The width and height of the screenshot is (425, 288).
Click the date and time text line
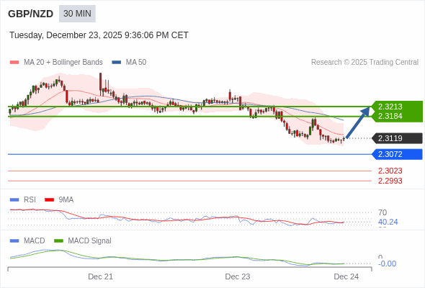(99, 35)
